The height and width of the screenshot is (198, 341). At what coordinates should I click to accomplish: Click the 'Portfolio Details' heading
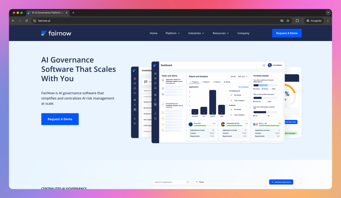coord(261,76)
